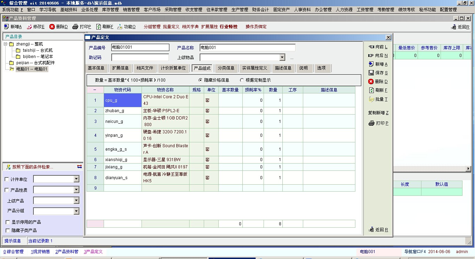475x259 pixels.
Task: Expand the 产品性质 combo box
Action: [x=77, y=190]
